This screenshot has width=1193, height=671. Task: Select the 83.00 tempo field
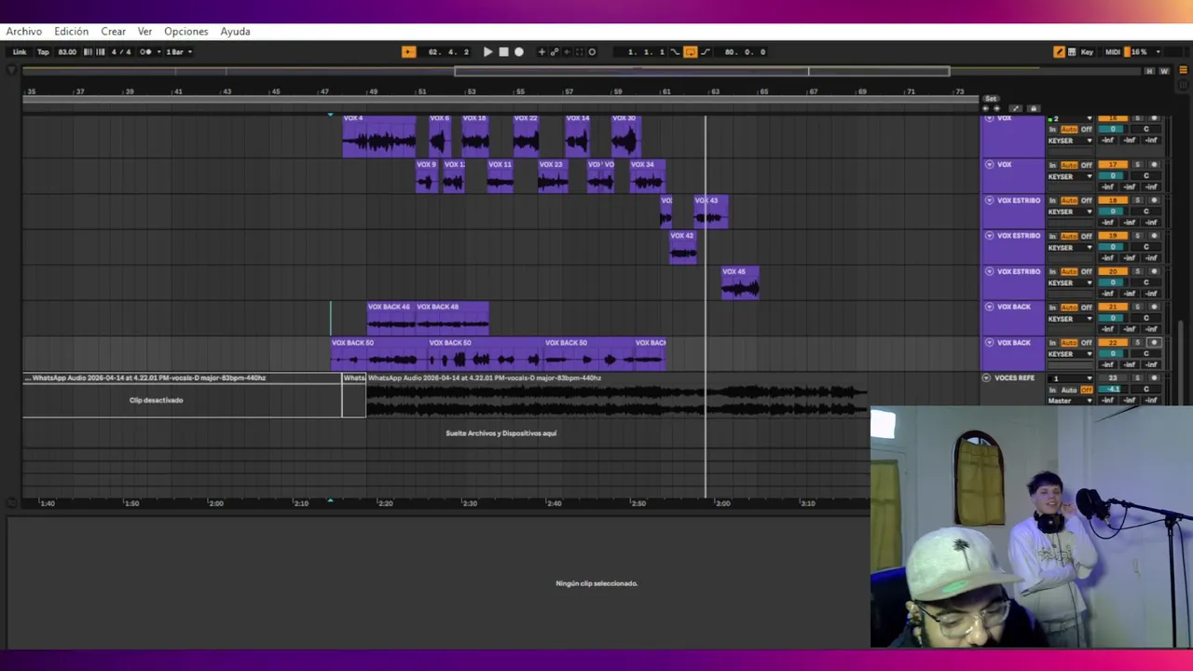pos(67,52)
